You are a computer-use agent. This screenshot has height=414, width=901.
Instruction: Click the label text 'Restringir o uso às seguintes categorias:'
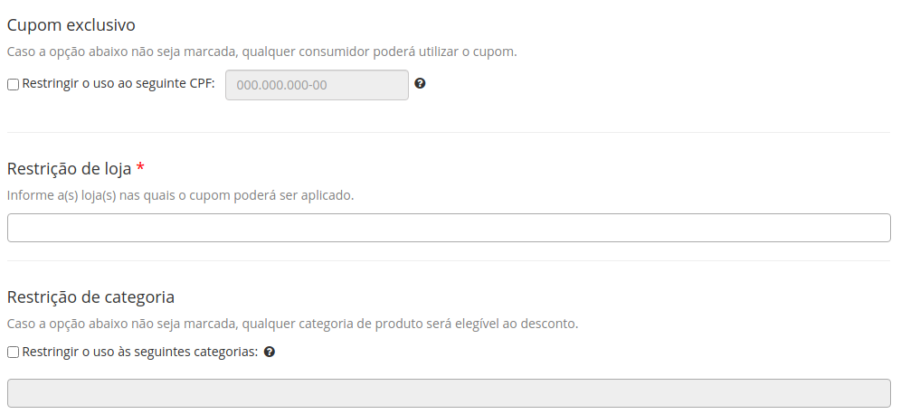[x=140, y=352]
